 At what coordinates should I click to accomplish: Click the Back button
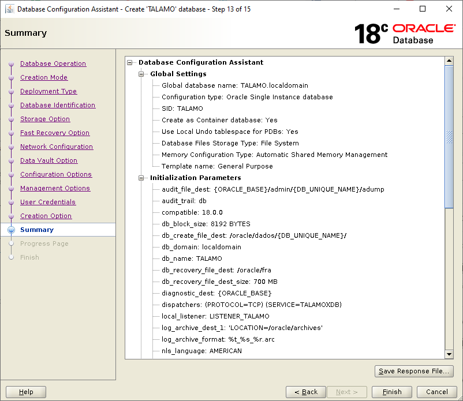click(x=306, y=392)
